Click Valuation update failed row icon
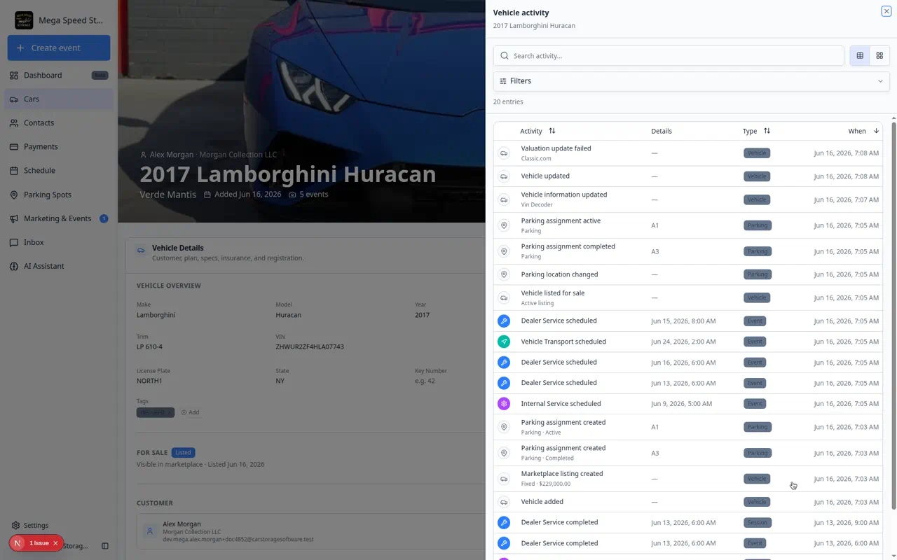 pos(503,153)
